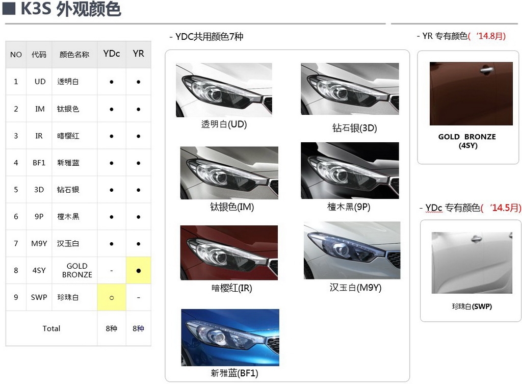The image size is (522, 384).
Task: Select the 钻石银(3D) caption text
Action: coord(355,128)
